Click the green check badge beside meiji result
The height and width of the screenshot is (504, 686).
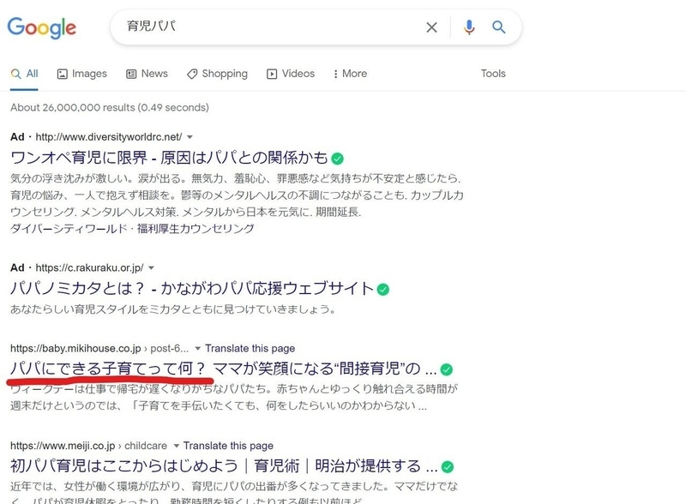pos(447,467)
